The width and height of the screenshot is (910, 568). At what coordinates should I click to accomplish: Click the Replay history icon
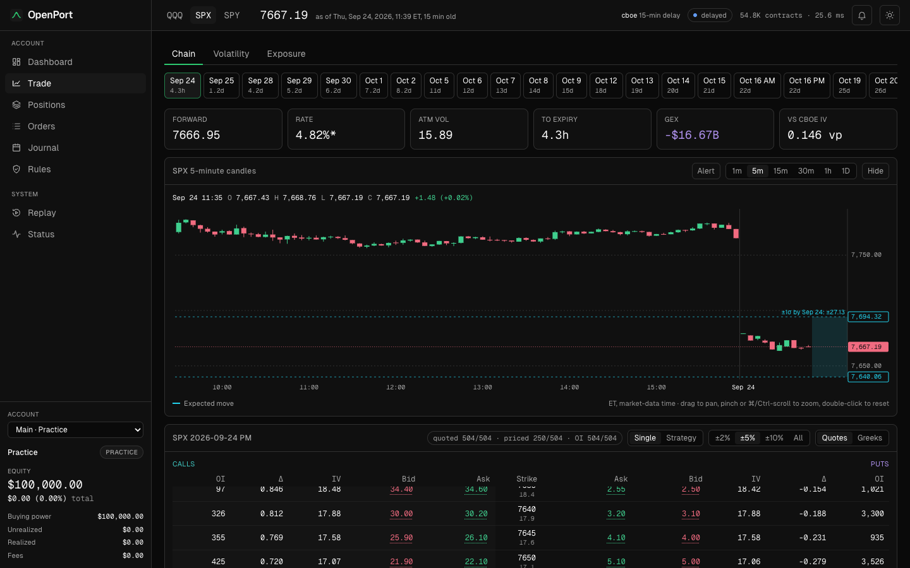(16, 213)
